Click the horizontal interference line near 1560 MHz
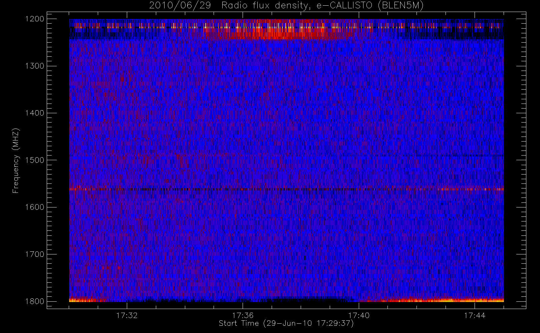Image resolution: width=540 pixels, height=333 pixels. 286,189
